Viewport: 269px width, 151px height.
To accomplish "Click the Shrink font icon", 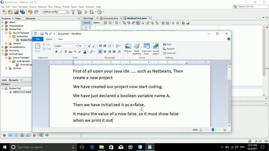I will click(x=94, y=46).
